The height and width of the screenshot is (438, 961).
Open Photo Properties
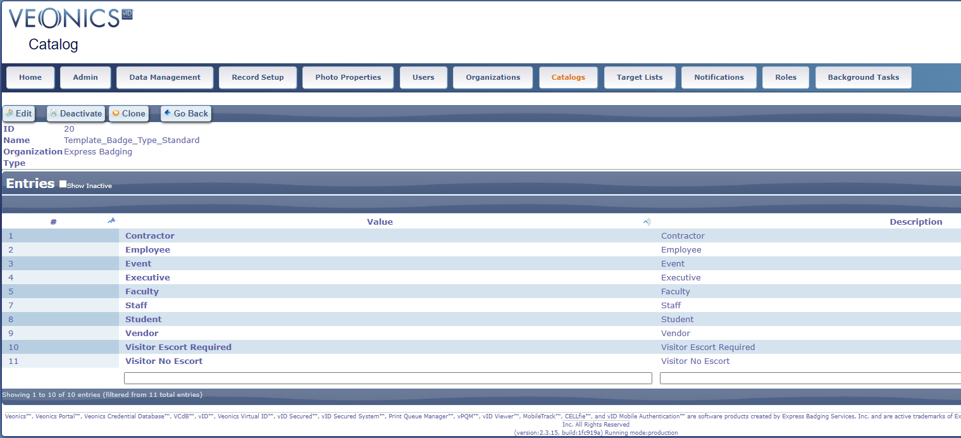[x=348, y=77]
